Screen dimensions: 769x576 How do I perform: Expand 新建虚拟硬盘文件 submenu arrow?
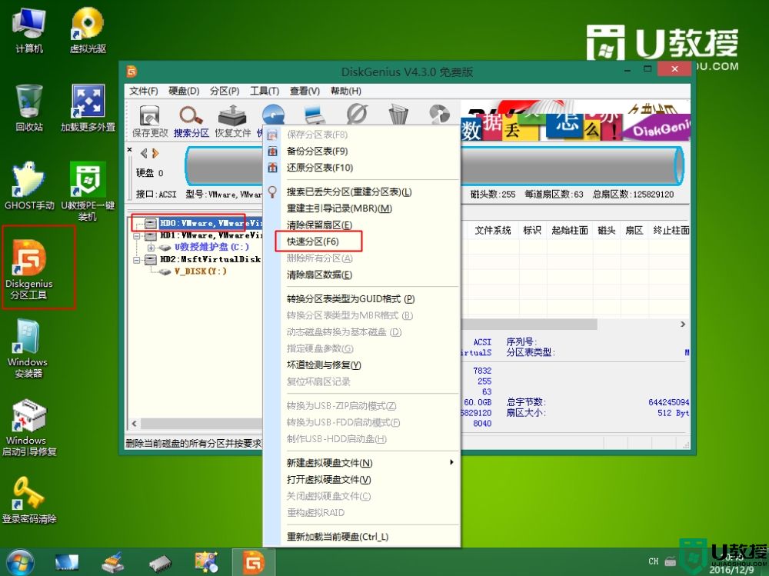point(451,463)
